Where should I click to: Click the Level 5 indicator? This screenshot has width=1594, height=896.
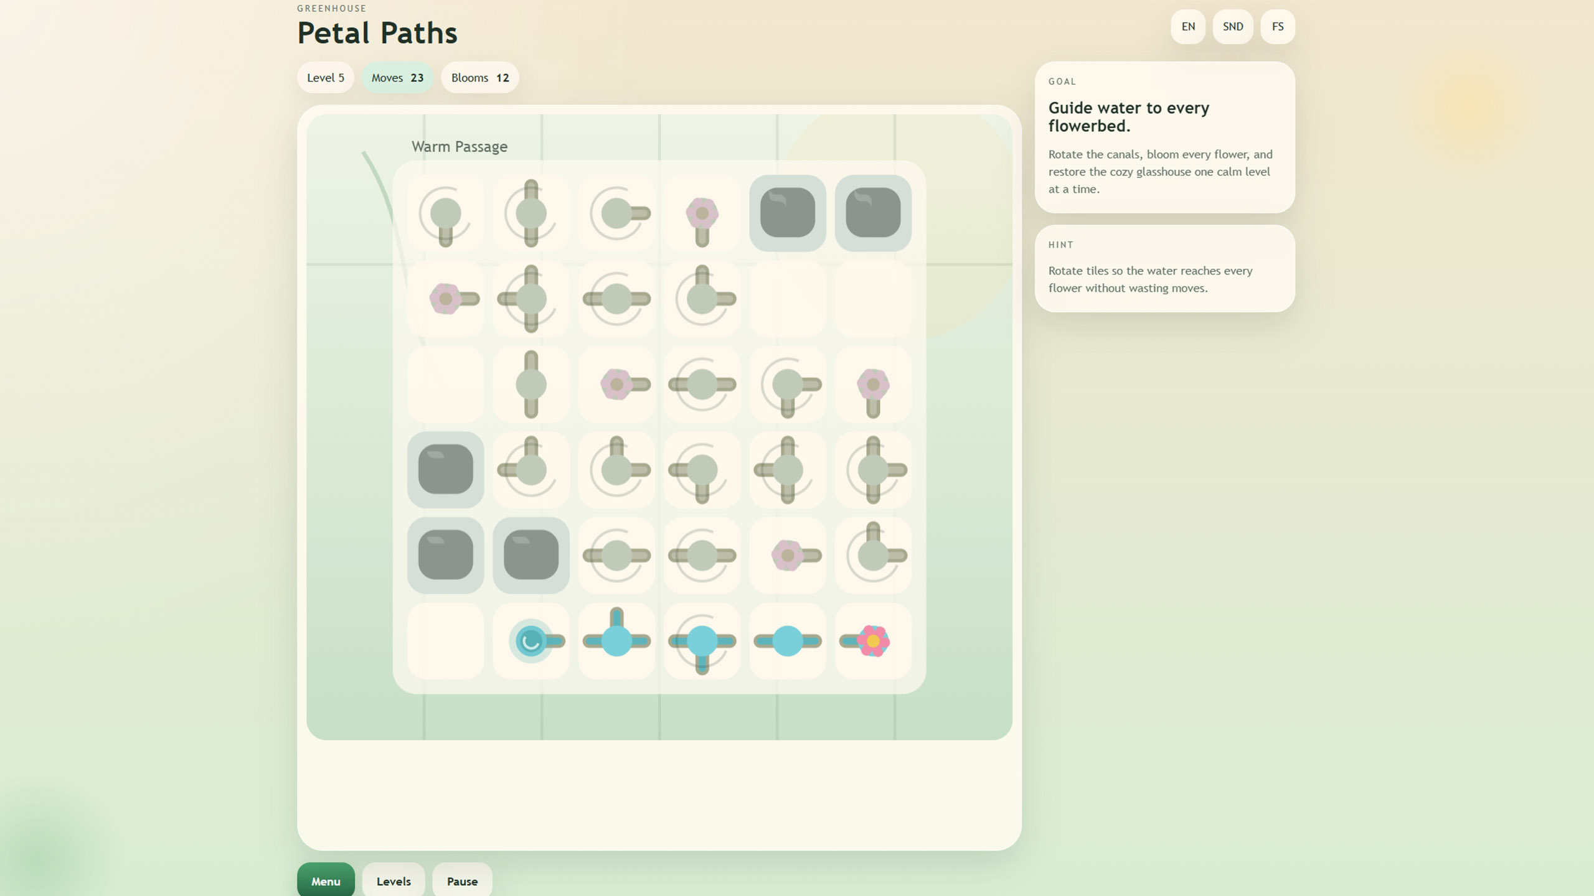coord(326,78)
